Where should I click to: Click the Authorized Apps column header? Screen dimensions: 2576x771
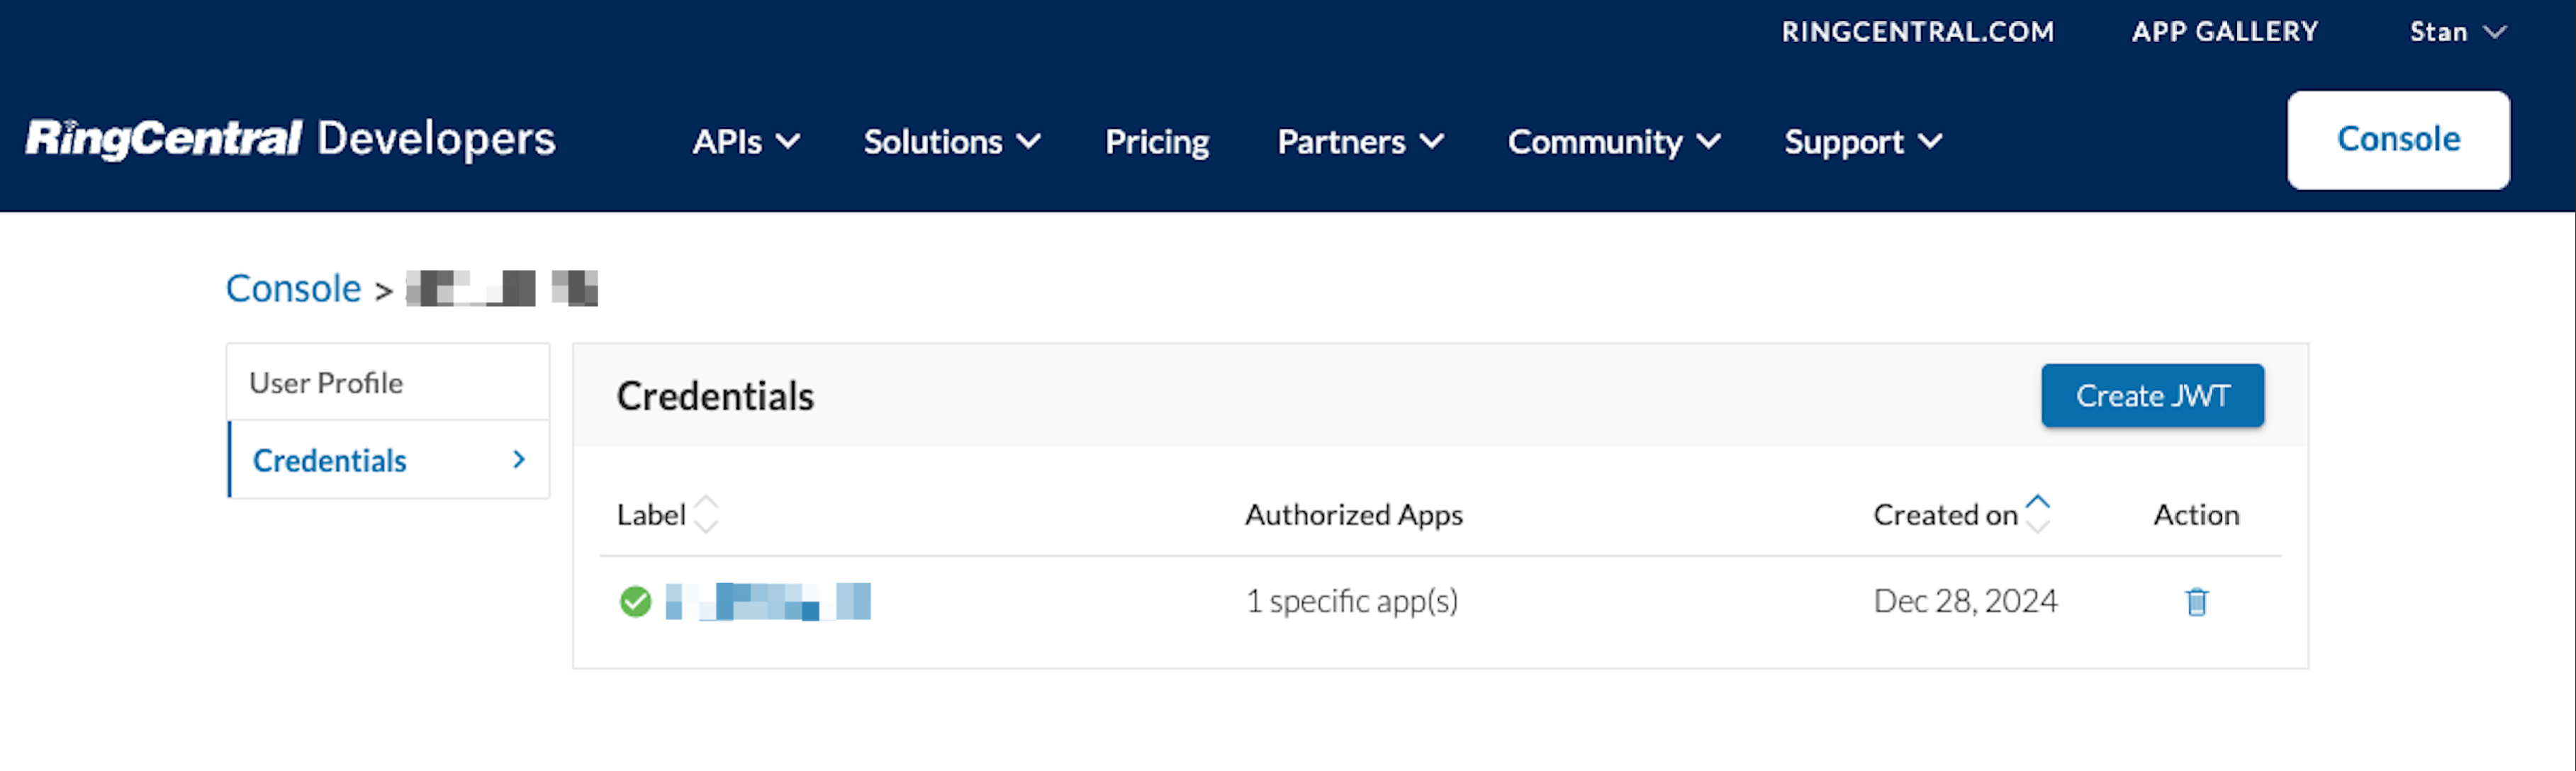[1353, 514]
